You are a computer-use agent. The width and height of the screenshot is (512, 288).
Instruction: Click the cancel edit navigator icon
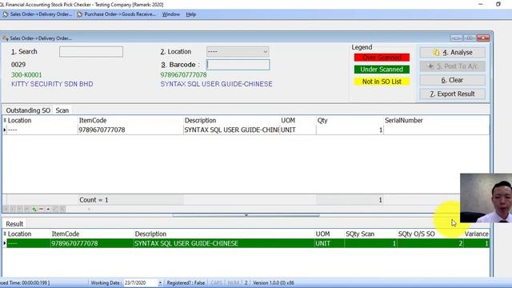(62, 209)
